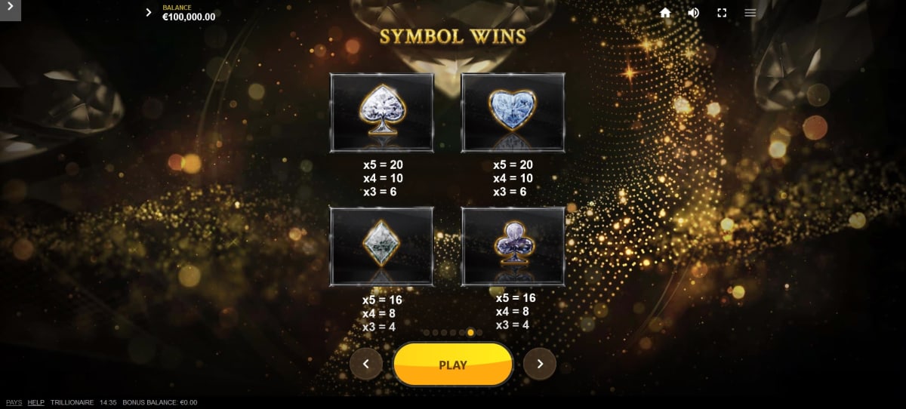Open the PAYS link

pos(14,402)
